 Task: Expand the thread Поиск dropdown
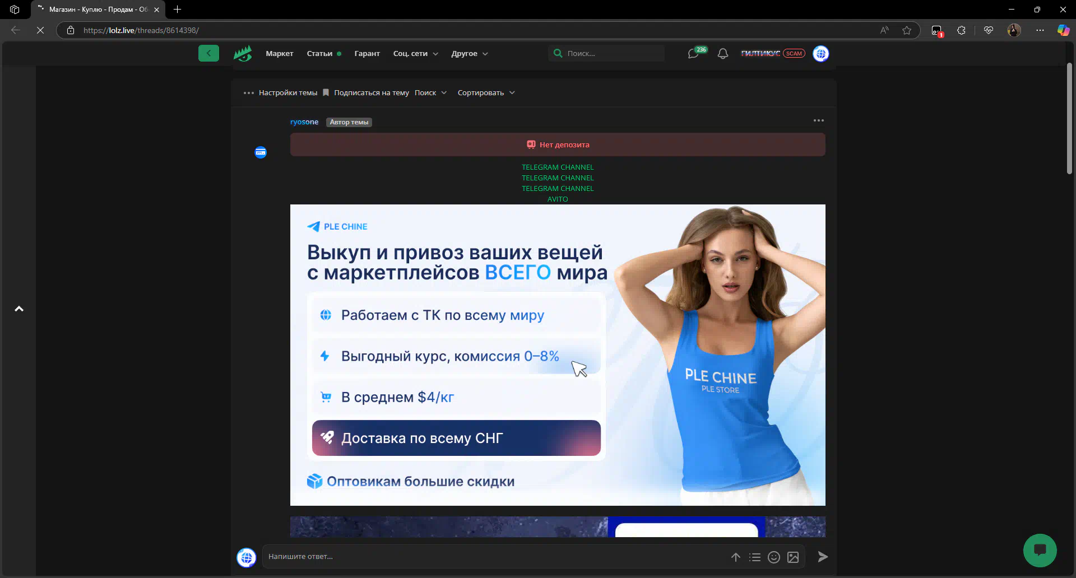point(430,93)
